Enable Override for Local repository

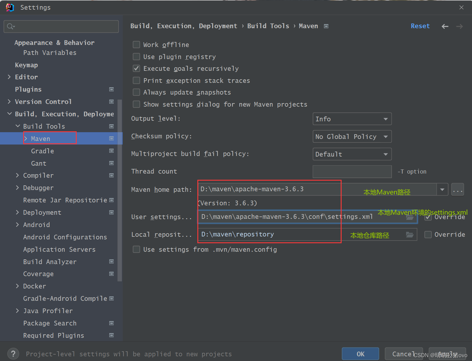coord(428,234)
